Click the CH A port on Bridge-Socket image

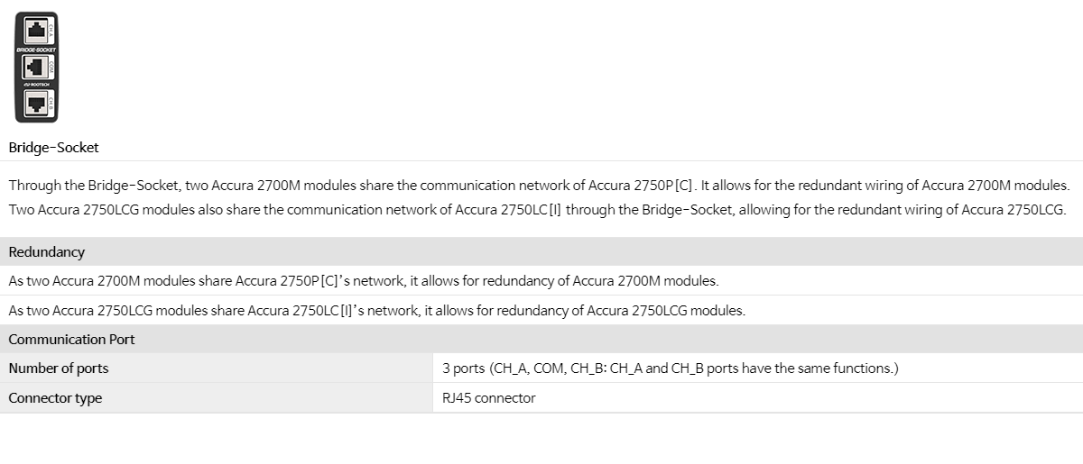pyautogui.click(x=36, y=31)
